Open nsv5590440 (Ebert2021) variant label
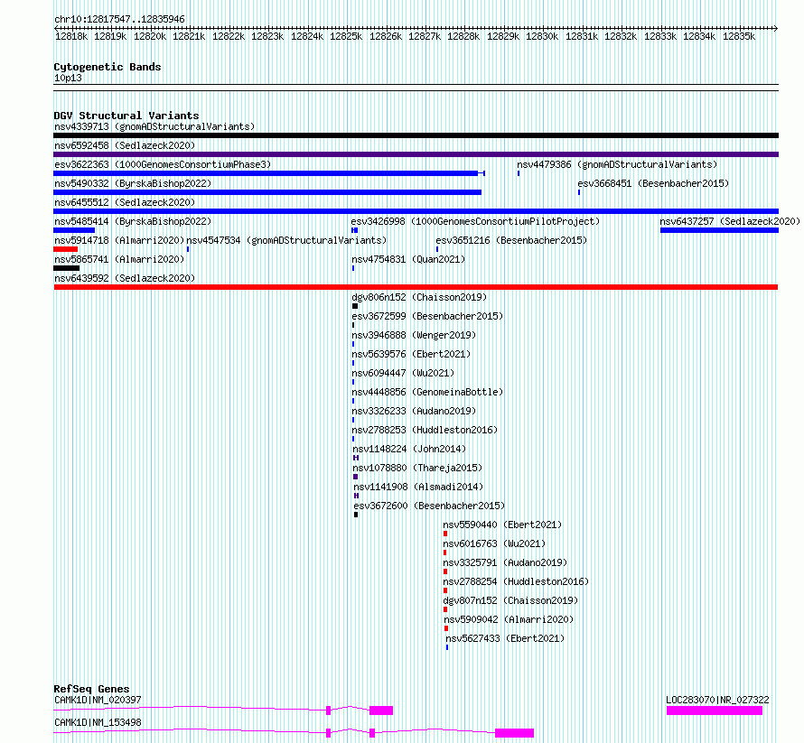 tap(502, 525)
